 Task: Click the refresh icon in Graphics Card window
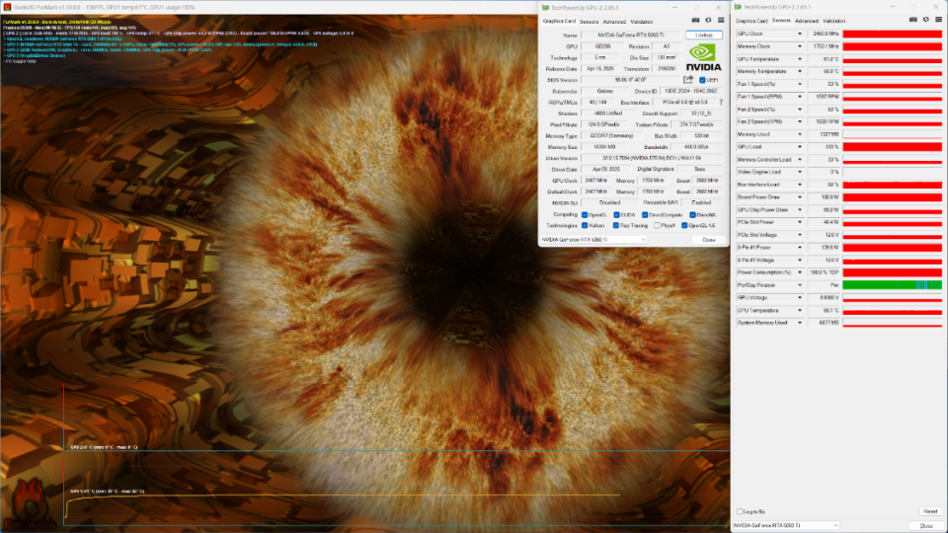tap(708, 20)
